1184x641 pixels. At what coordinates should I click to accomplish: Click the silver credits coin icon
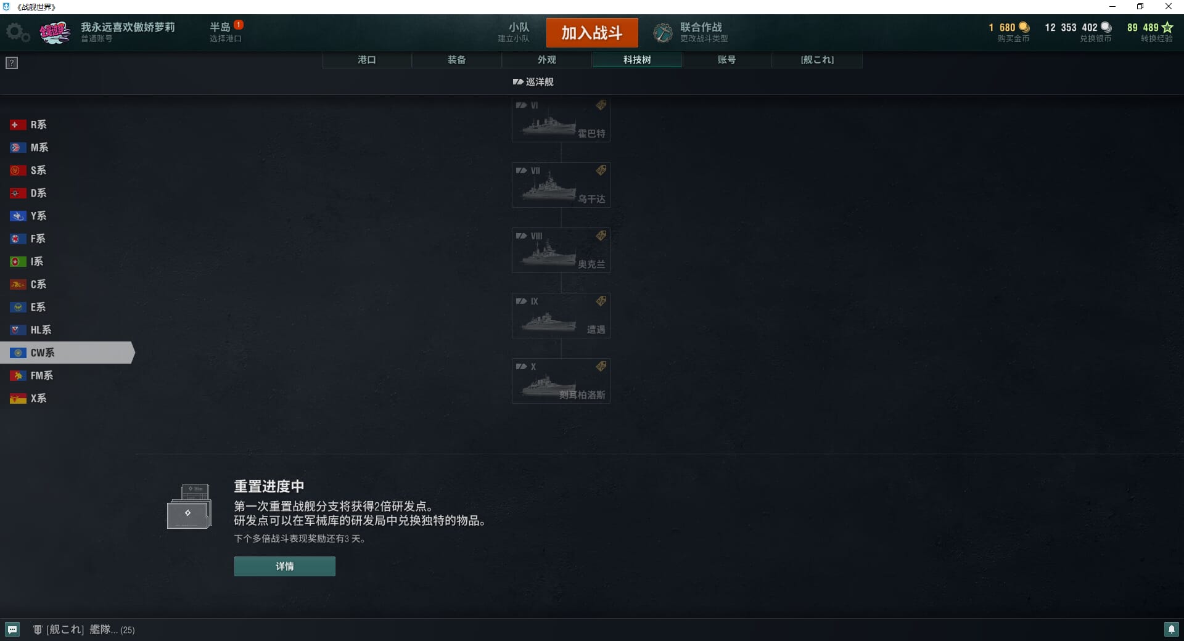tap(1106, 27)
